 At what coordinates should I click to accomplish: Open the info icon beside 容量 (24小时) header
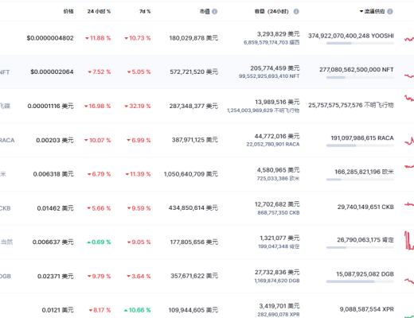[x=296, y=11]
